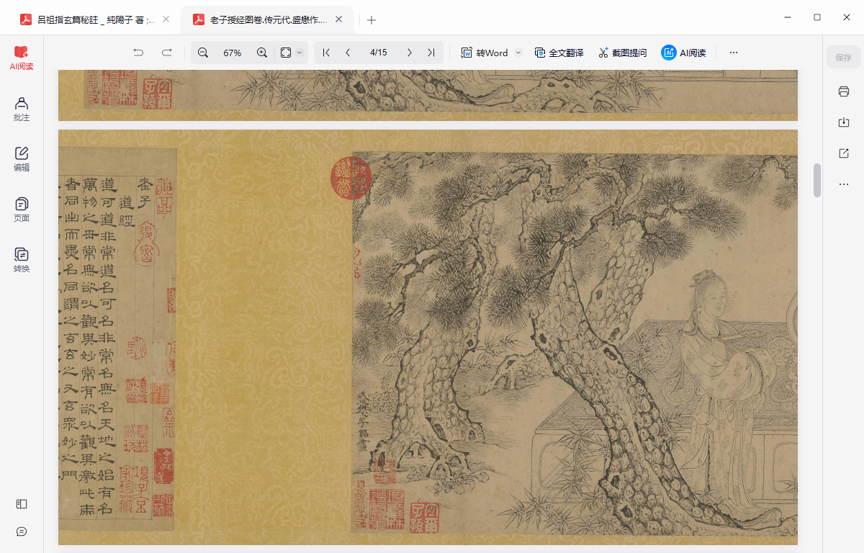Open the 页面 page tool
Screen dimensions: 864x553
pos(22,210)
